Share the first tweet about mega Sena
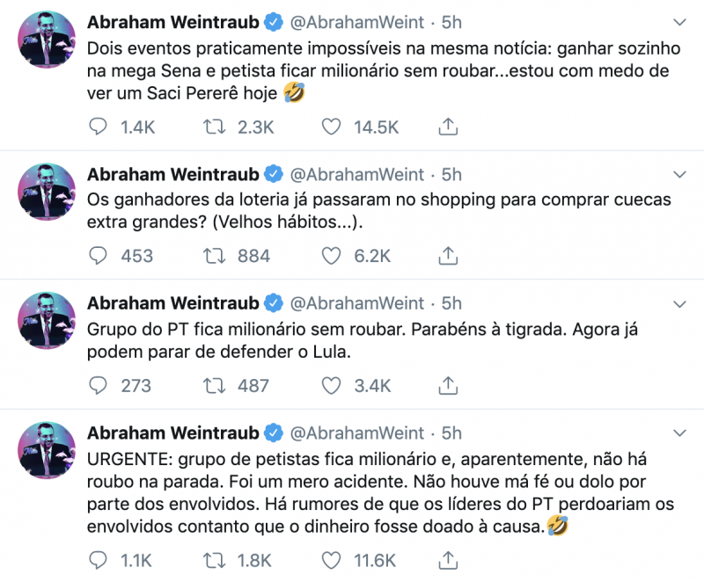Screen dimensions: 704x582 (x=448, y=127)
